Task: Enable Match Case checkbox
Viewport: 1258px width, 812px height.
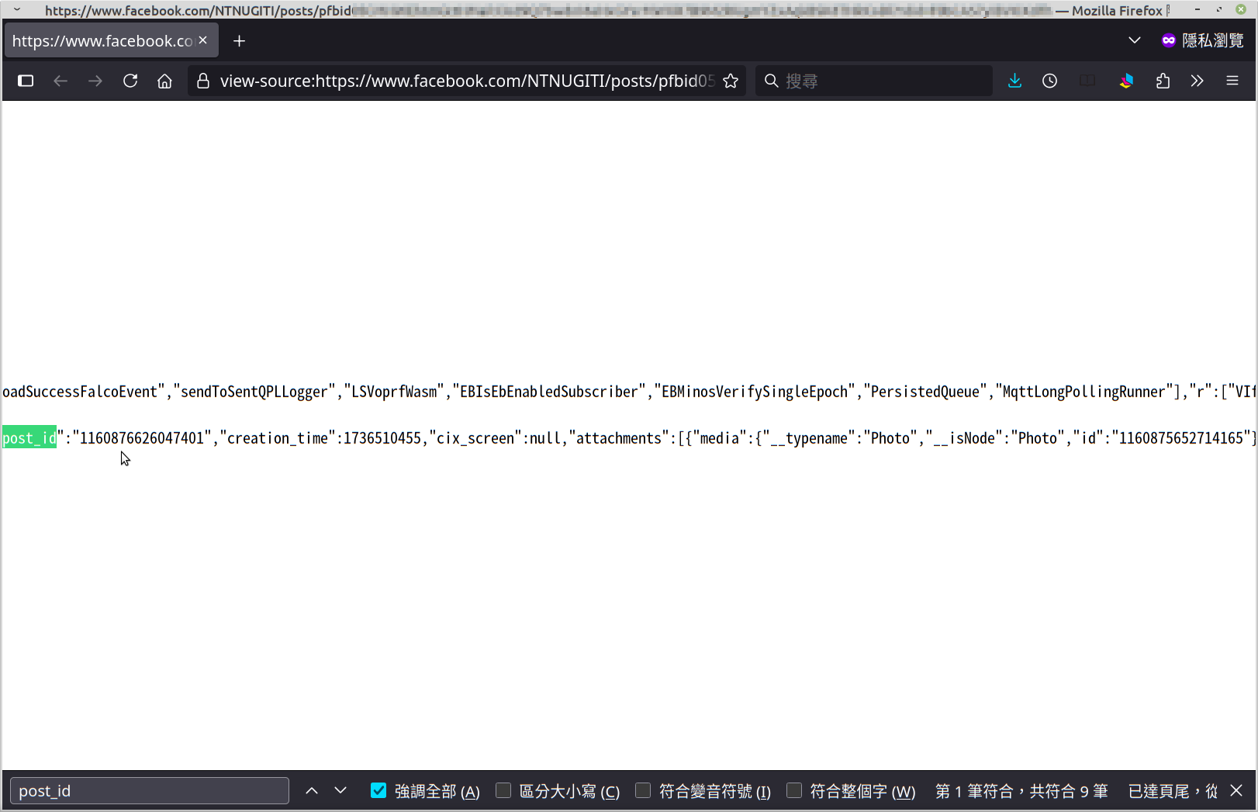Action: 503,790
